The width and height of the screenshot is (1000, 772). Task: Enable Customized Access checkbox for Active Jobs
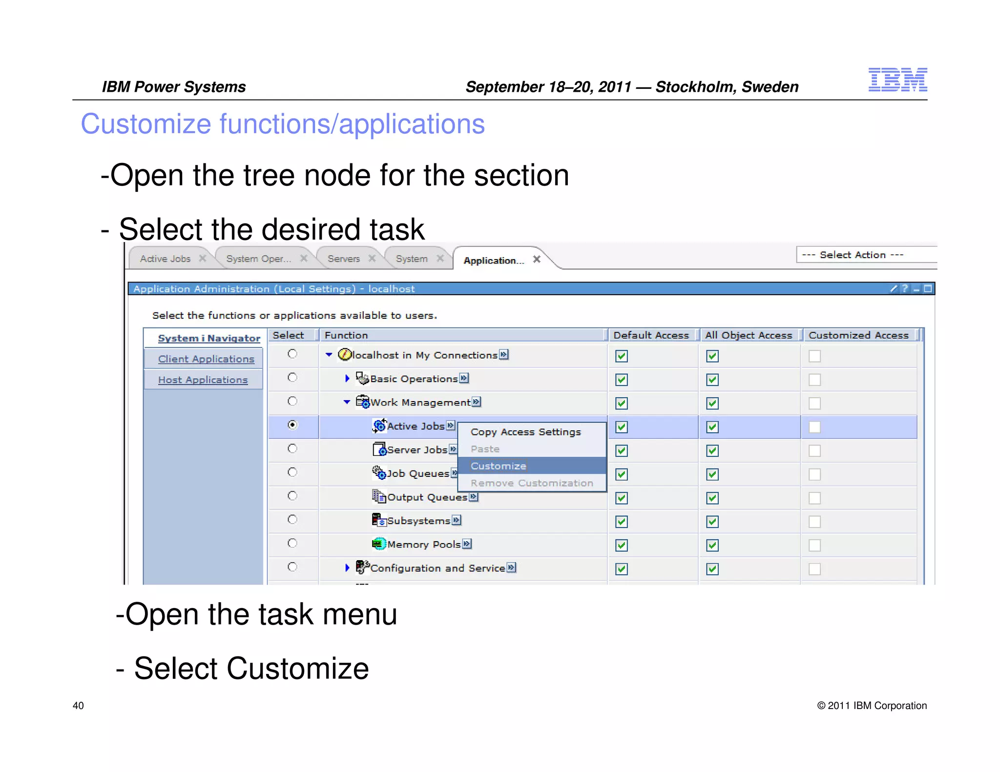click(814, 427)
